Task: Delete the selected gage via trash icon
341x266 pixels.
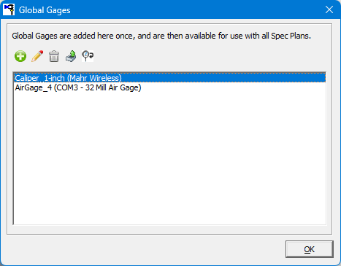Action: pyautogui.click(x=54, y=56)
